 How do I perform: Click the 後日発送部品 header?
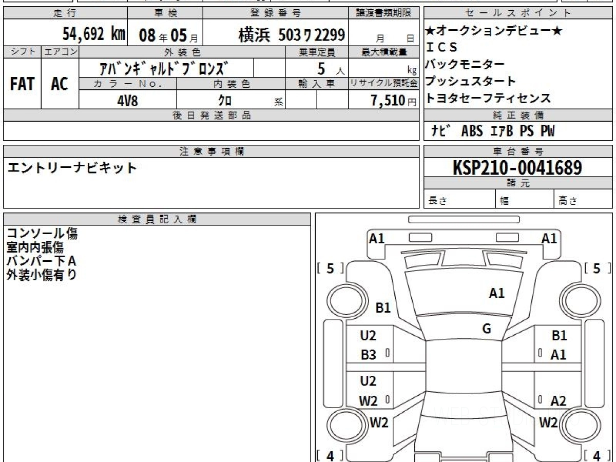click(x=211, y=115)
